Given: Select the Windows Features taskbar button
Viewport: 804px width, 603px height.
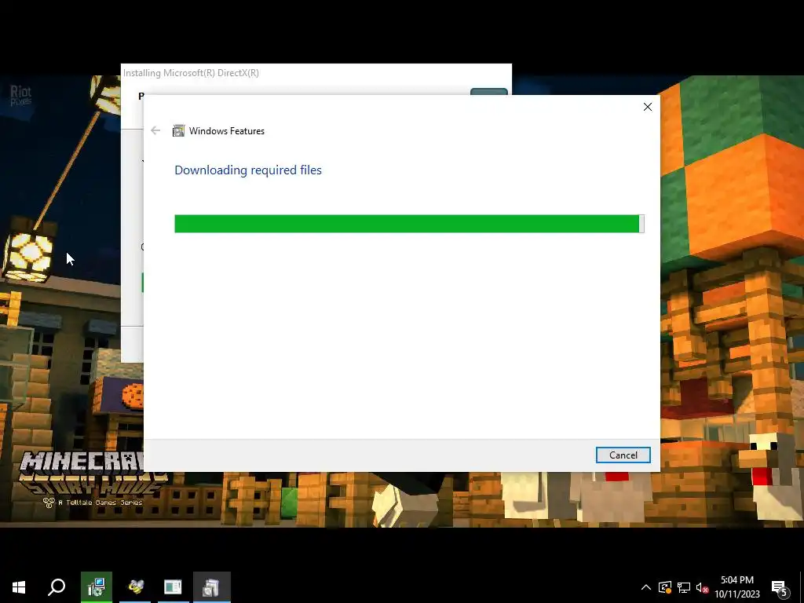Looking at the screenshot, I should point(211,587).
